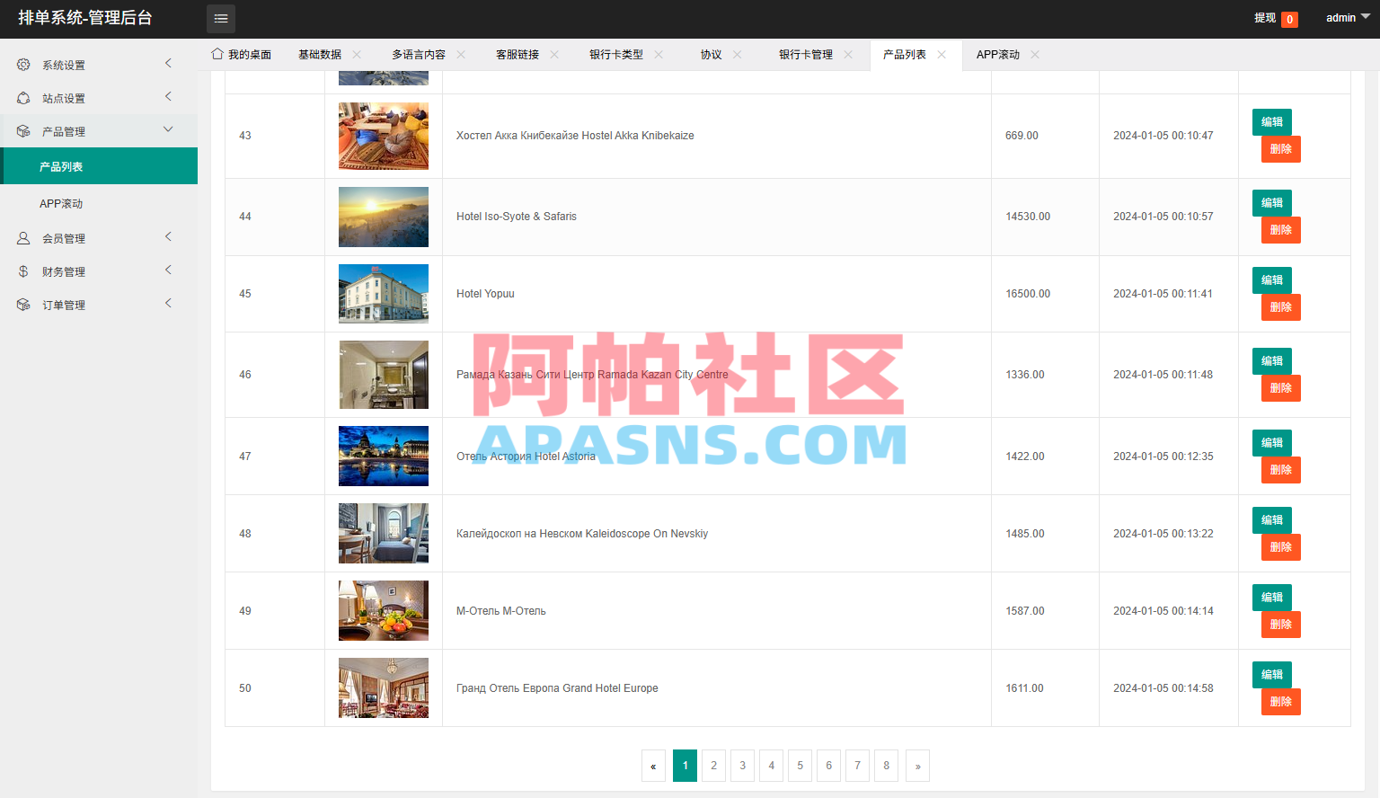Edit the Hotel Iso-Syote & Safaris product
Viewport: 1380px width, 798px height.
tap(1272, 203)
